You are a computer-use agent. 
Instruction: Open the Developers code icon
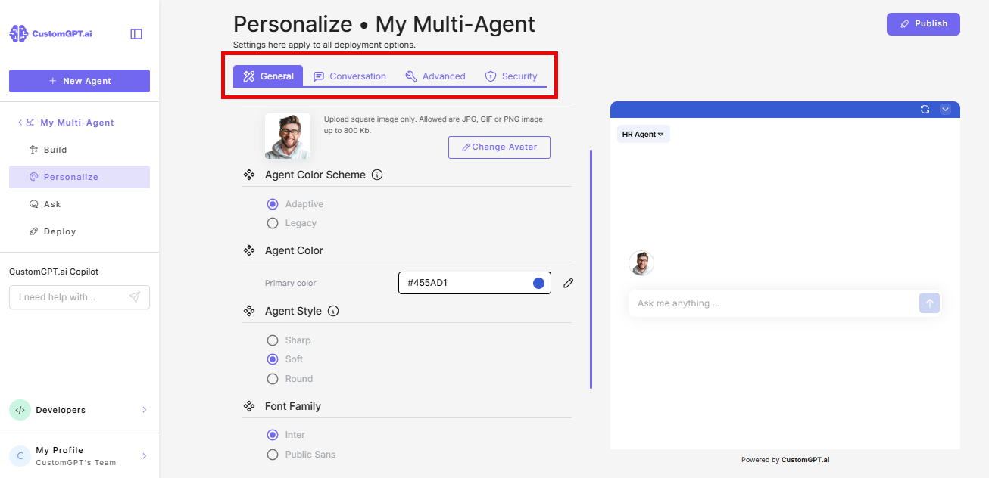pos(18,409)
